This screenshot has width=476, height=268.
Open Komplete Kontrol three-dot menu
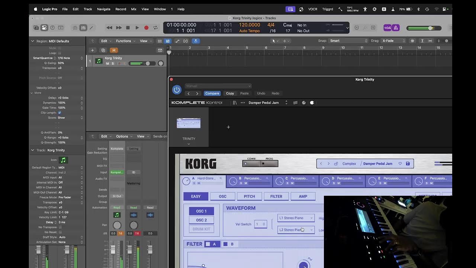pyautogui.click(x=243, y=103)
